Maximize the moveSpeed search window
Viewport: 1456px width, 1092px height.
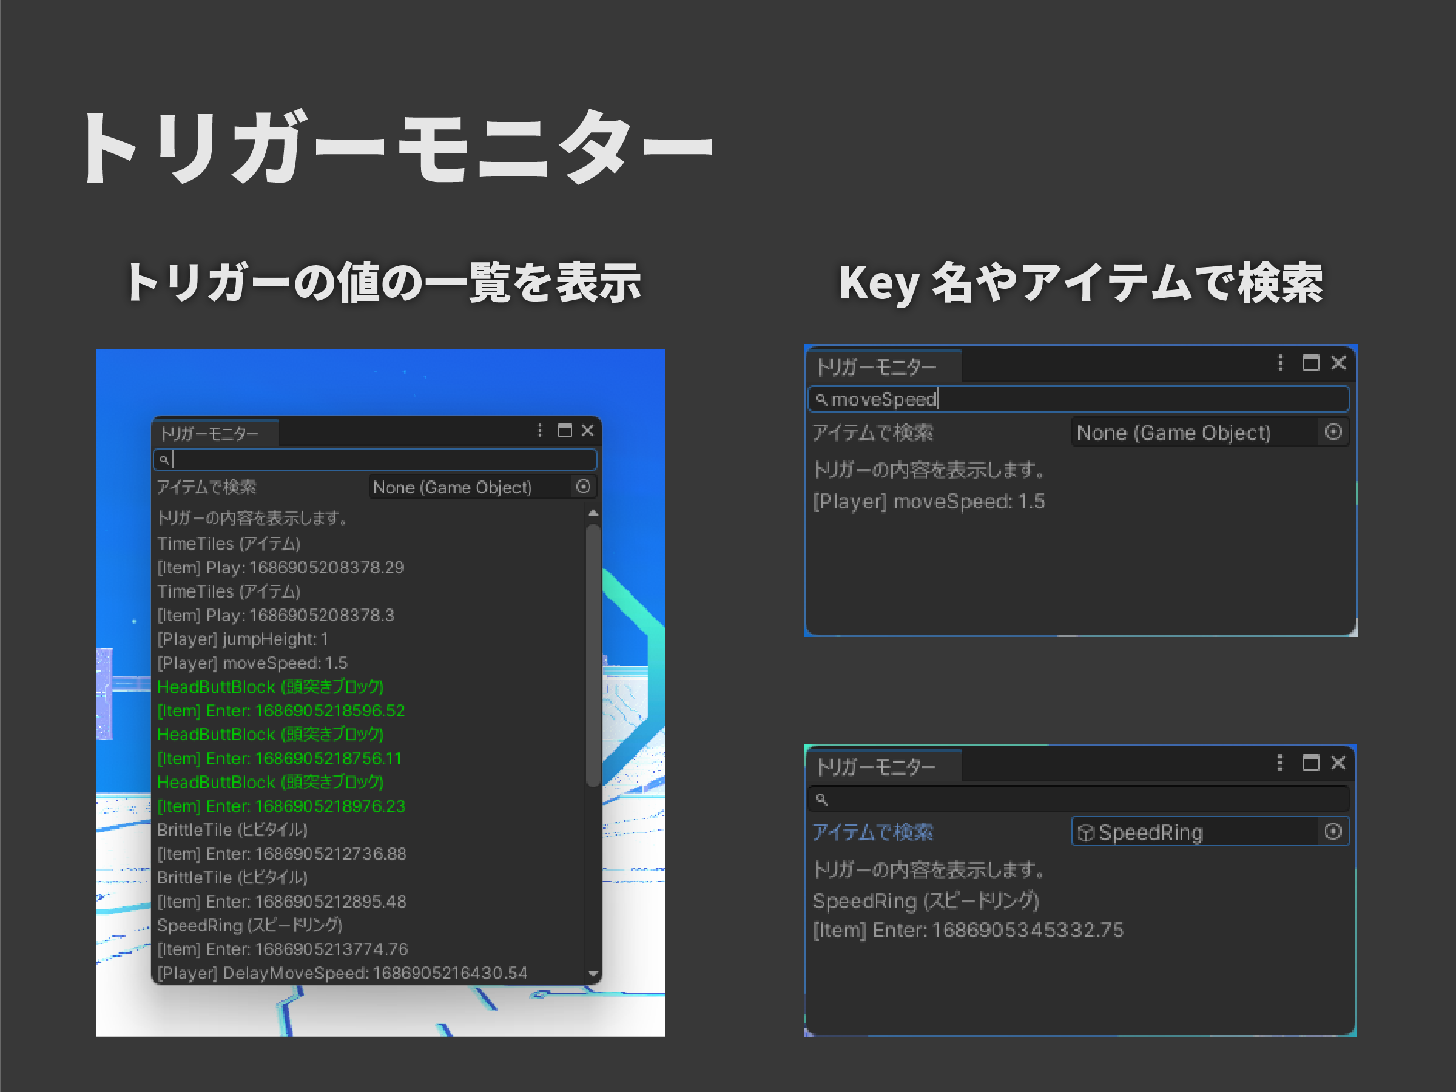pos(1310,363)
